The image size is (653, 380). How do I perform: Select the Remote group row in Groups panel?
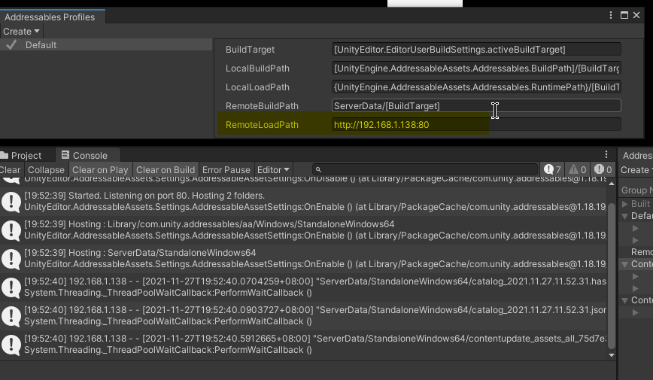pyautogui.click(x=636, y=251)
